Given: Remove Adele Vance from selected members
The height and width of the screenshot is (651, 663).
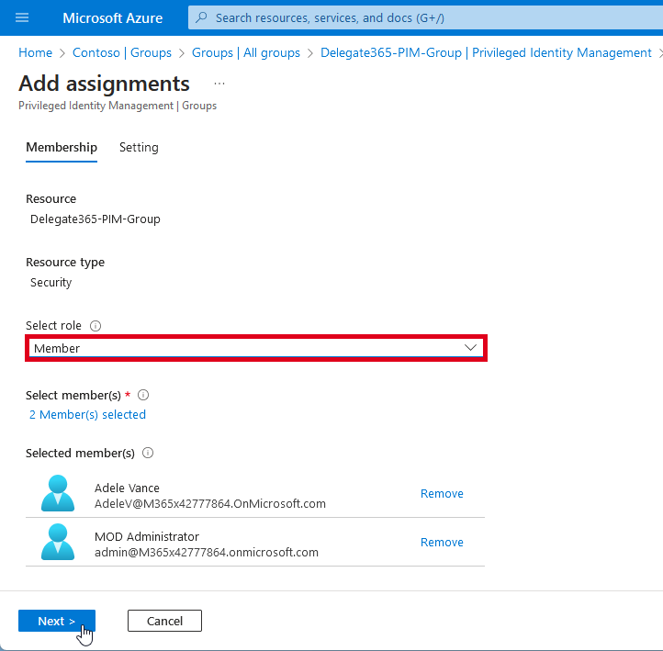Looking at the screenshot, I should [442, 494].
